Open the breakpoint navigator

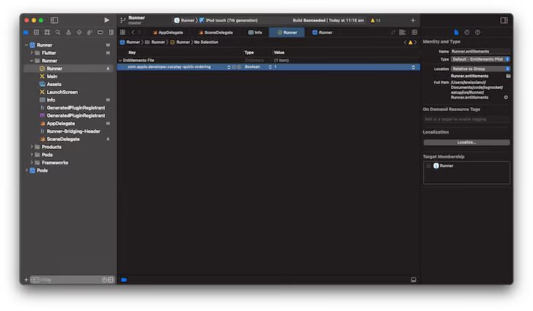click(x=100, y=32)
